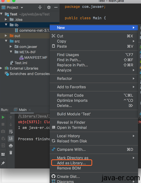Toggle soft-wrap icon in Run console
Screen dimensions: 141x183
(x=11, y=132)
